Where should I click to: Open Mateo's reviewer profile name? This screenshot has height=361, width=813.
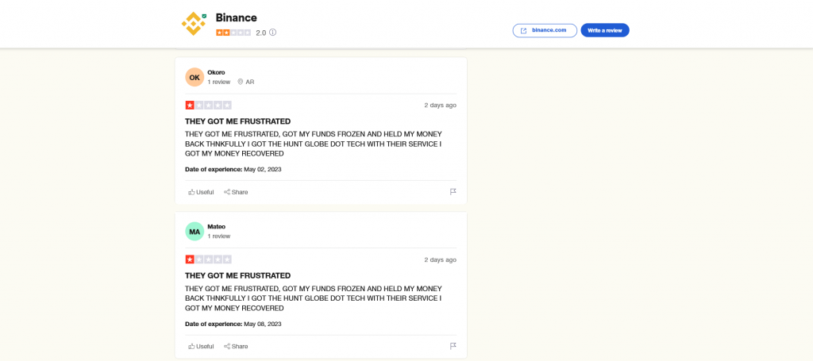pos(217,226)
